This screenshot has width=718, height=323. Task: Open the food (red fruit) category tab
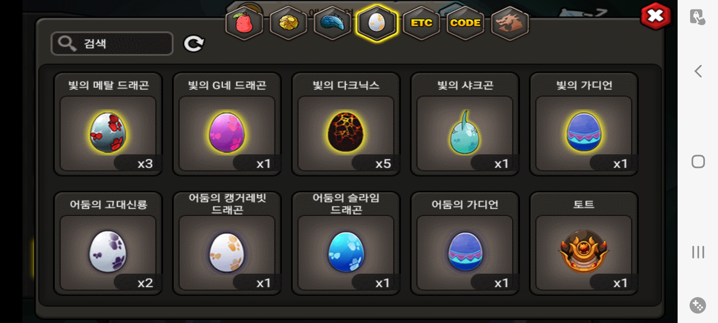click(244, 23)
